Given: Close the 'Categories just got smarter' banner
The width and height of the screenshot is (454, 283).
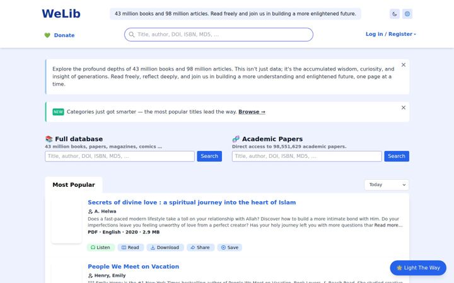Looking at the screenshot, I should 404,108.
